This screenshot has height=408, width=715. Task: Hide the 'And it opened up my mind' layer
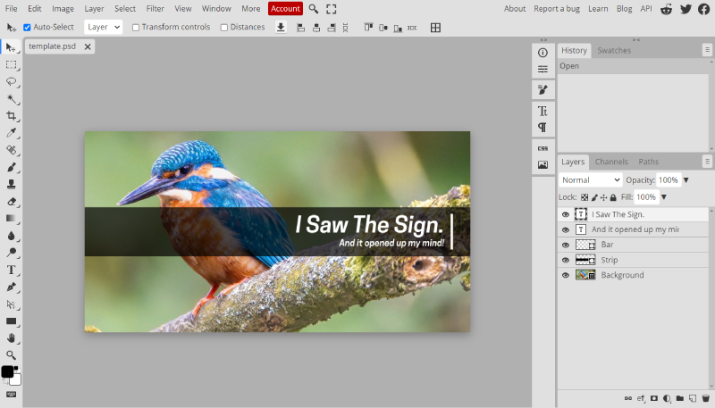(566, 229)
